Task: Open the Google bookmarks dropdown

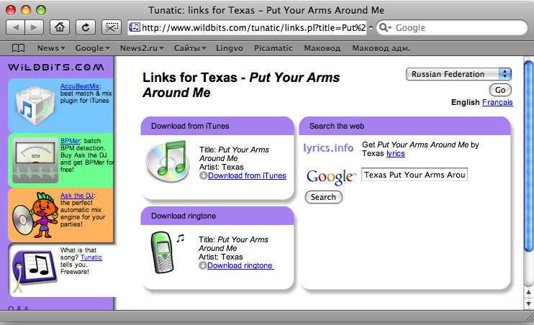Action: tap(93, 48)
